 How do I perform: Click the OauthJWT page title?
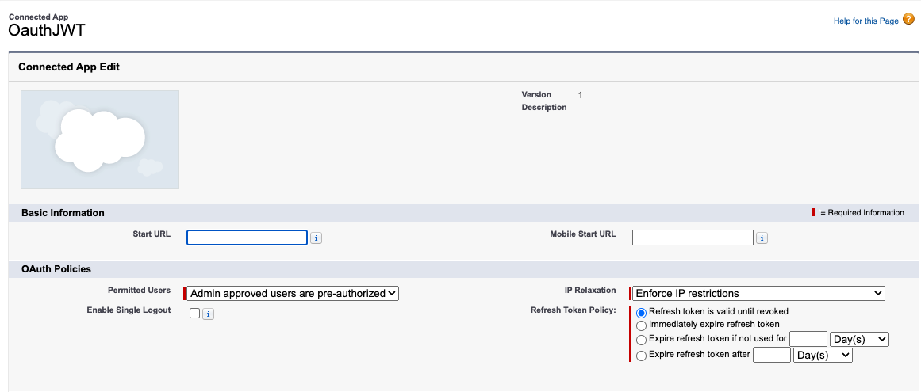click(x=46, y=31)
